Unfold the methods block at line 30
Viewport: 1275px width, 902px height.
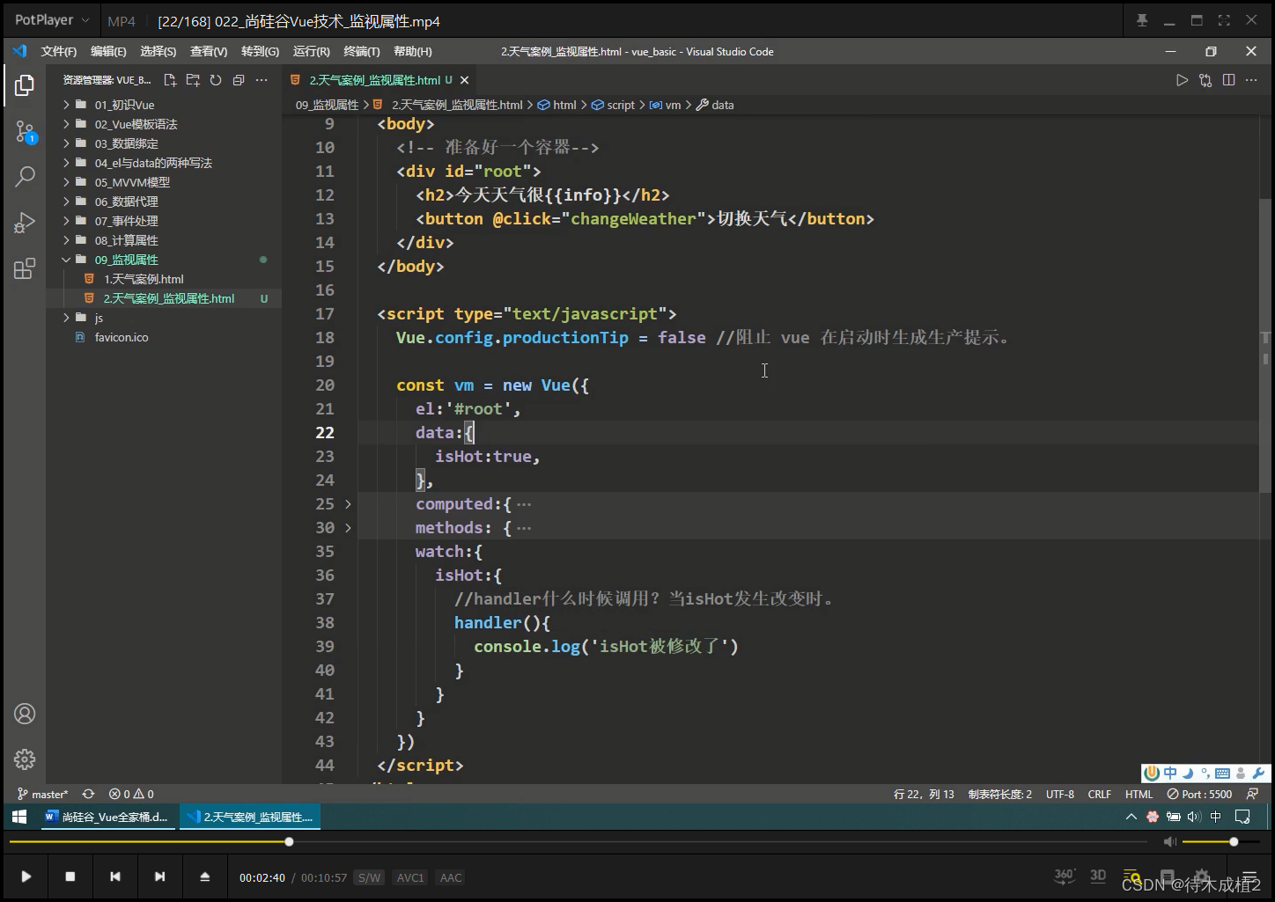348,528
